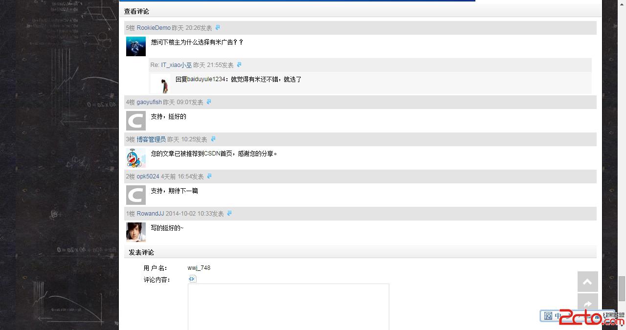Click timestamp 昨天 21:55发表
The width and height of the screenshot is (626, 330).
213,65
